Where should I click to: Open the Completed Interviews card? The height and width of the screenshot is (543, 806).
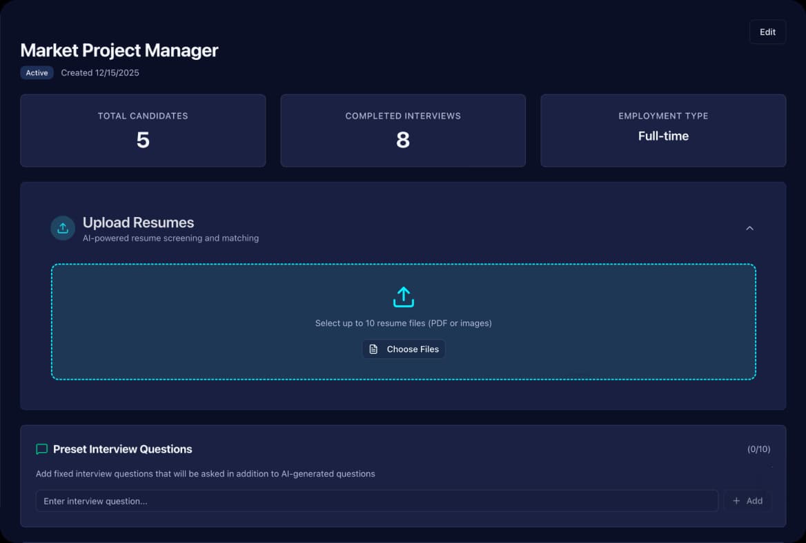pos(403,131)
